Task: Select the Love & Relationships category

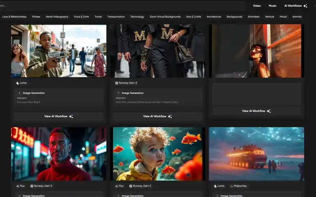Action: tap(14, 17)
